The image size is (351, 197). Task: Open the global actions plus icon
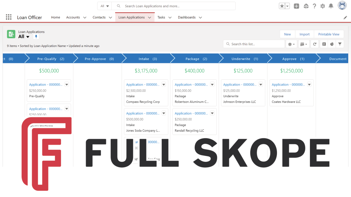click(x=296, y=6)
